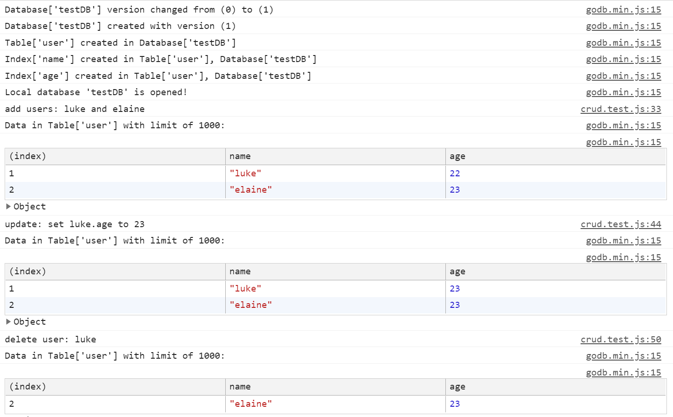Click the 'delete user: luke' log entry
Screen dimensions: 673x417
point(48,339)
